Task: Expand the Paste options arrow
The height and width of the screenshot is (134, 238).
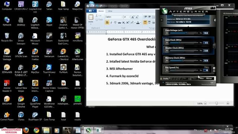Action: pos(91,24)
